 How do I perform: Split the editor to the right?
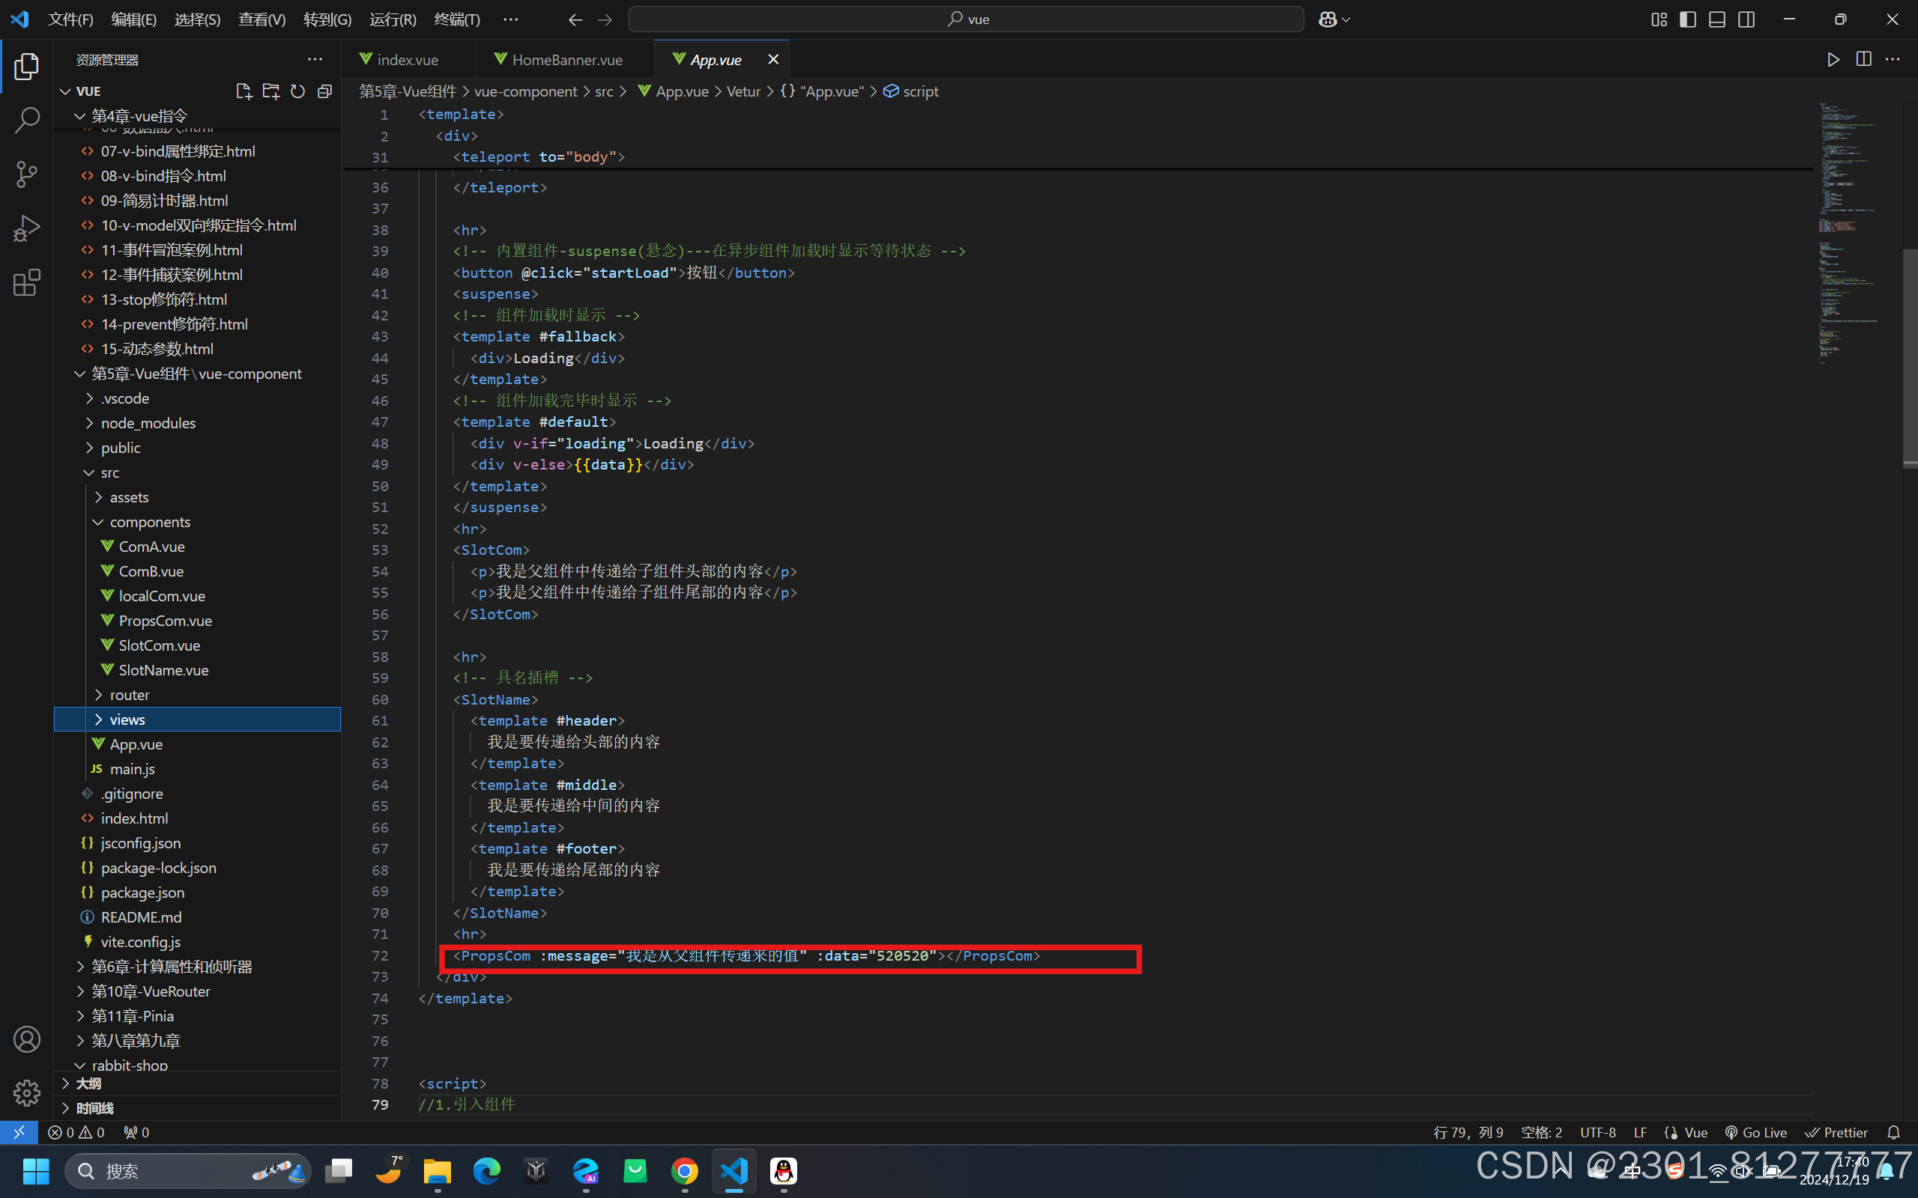pos(1863,59)
